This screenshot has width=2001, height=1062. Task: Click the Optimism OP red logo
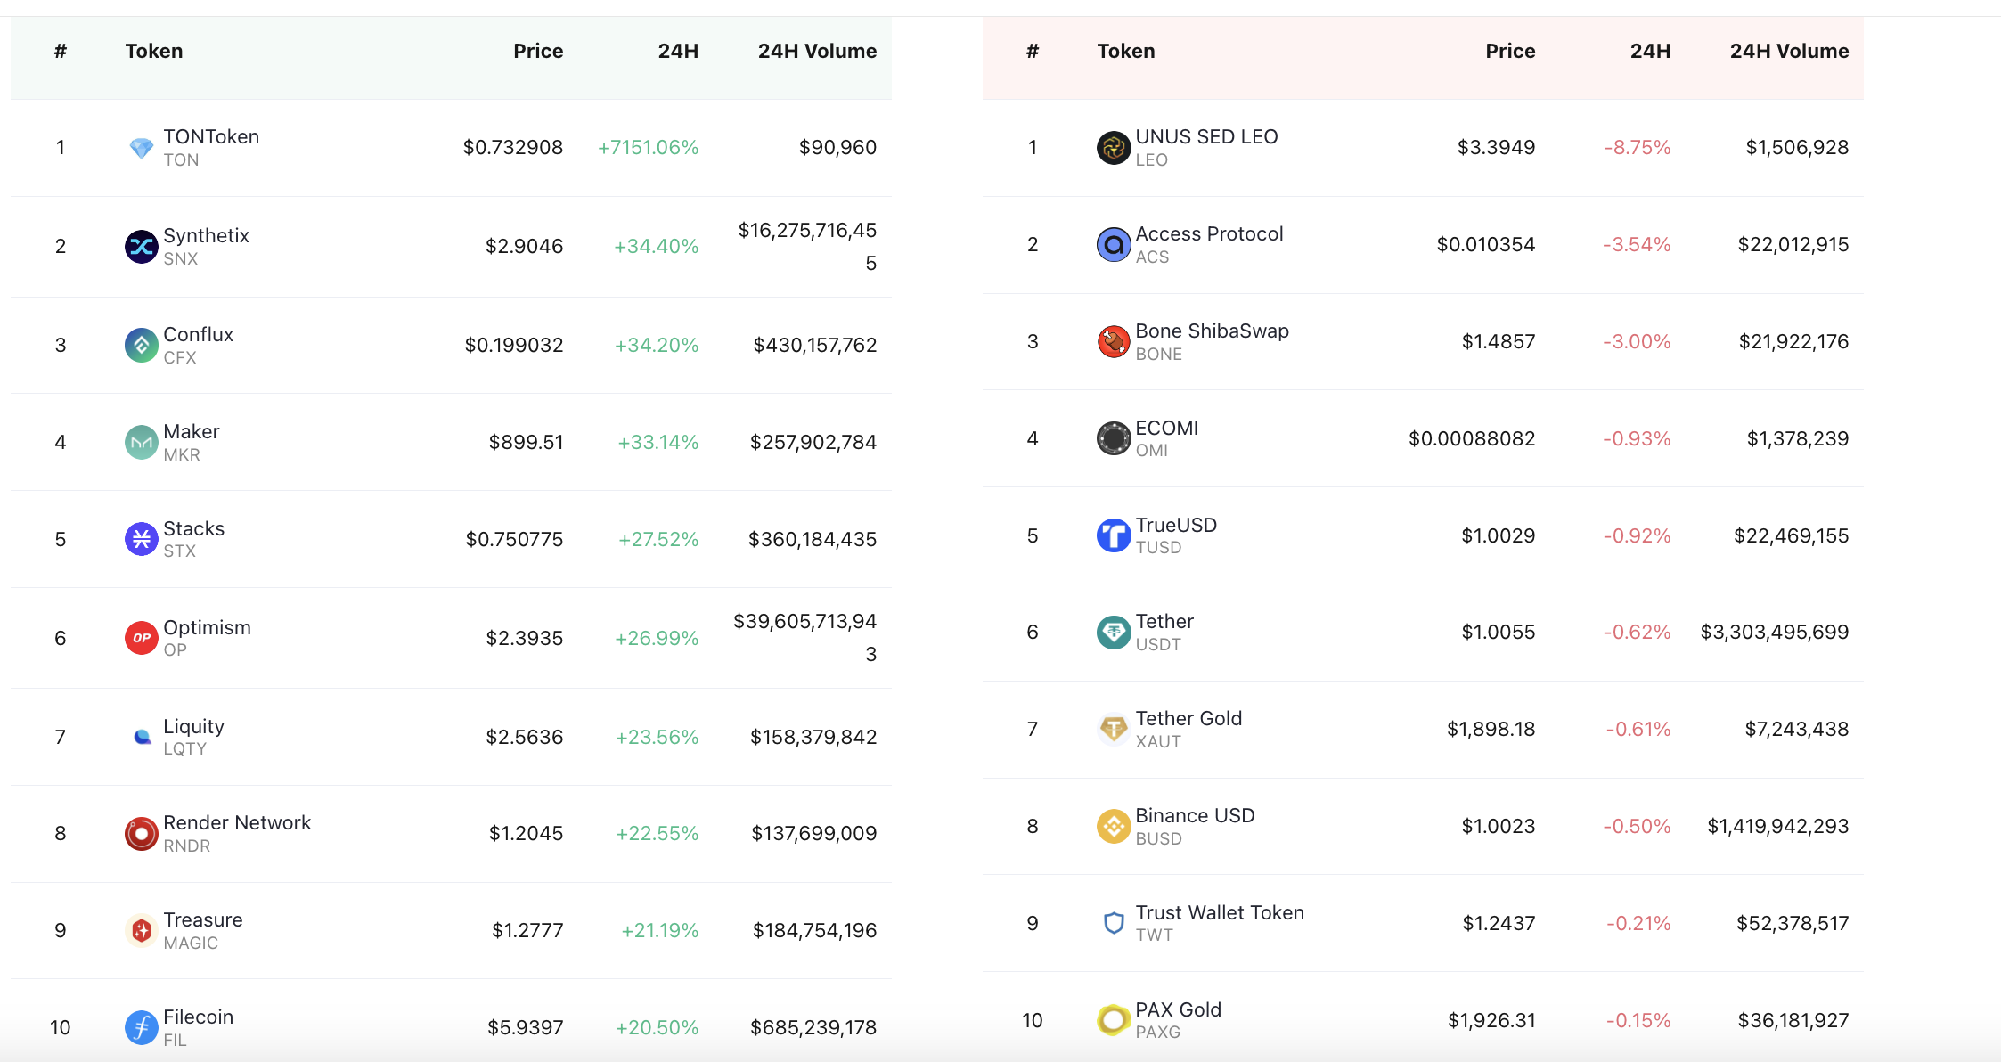click(x=142, y=638)
